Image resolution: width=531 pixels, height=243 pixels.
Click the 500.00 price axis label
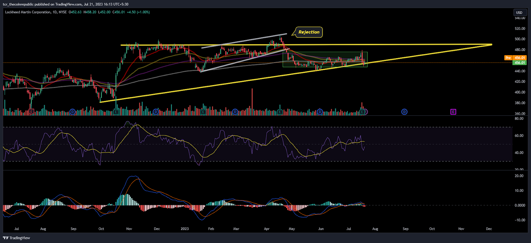[520, 39]
